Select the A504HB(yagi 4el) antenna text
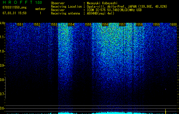Viewport: 179px width, 114px height. pos(100,13)
